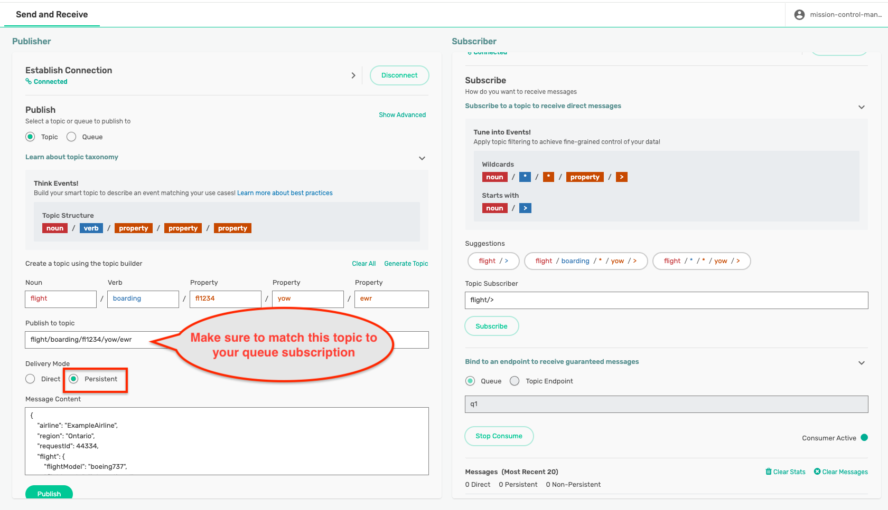Click the blue > tag under Starts with
The height and width of the screenshot is (510, 888).
pos(525,208)
